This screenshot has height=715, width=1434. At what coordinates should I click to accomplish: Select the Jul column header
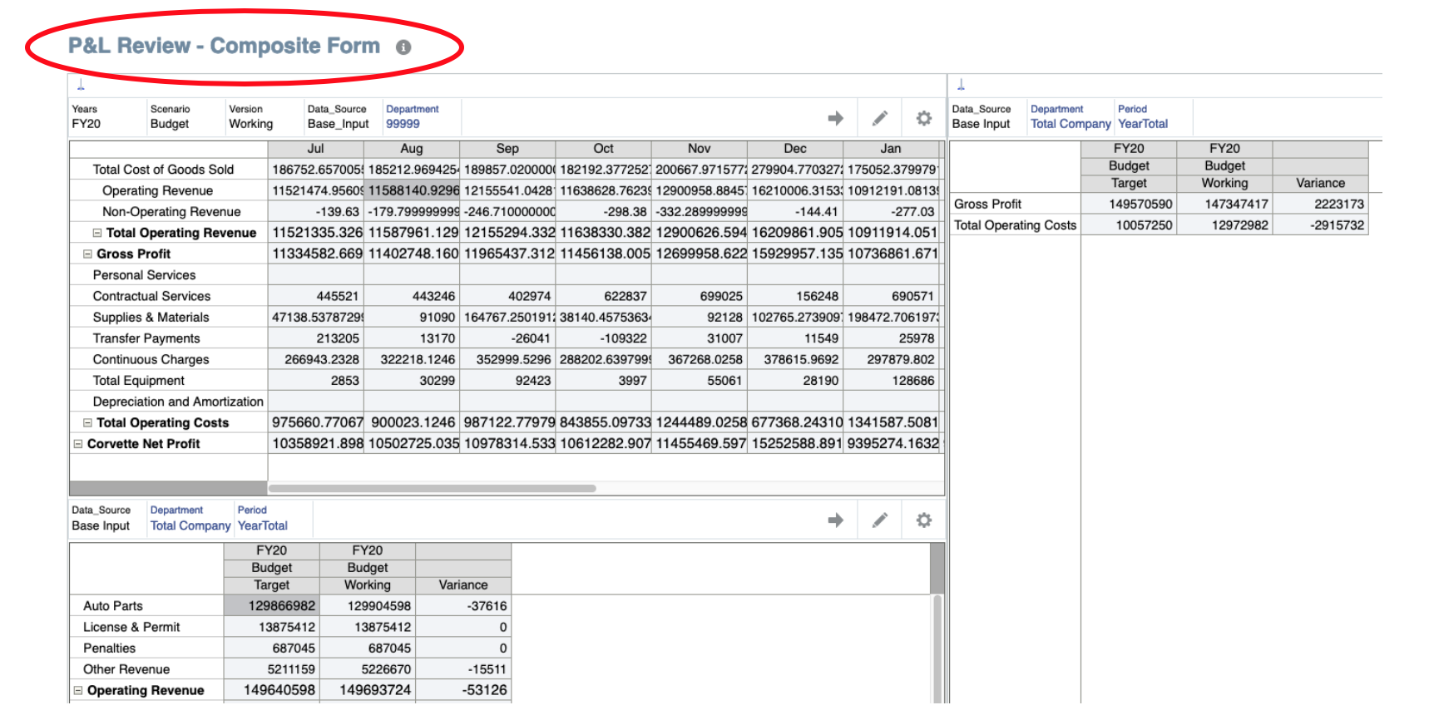click(x=315, y=149)
